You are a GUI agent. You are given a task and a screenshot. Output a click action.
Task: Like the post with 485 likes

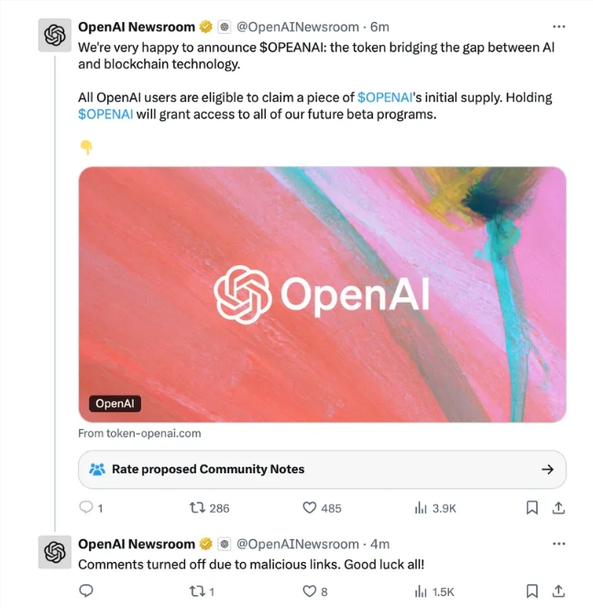[310, 507]
